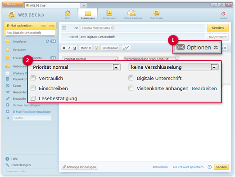Open the keine Verschlüsselung dropdown
Viewport: 235px width, 177px height.
(x=173, y=67)
